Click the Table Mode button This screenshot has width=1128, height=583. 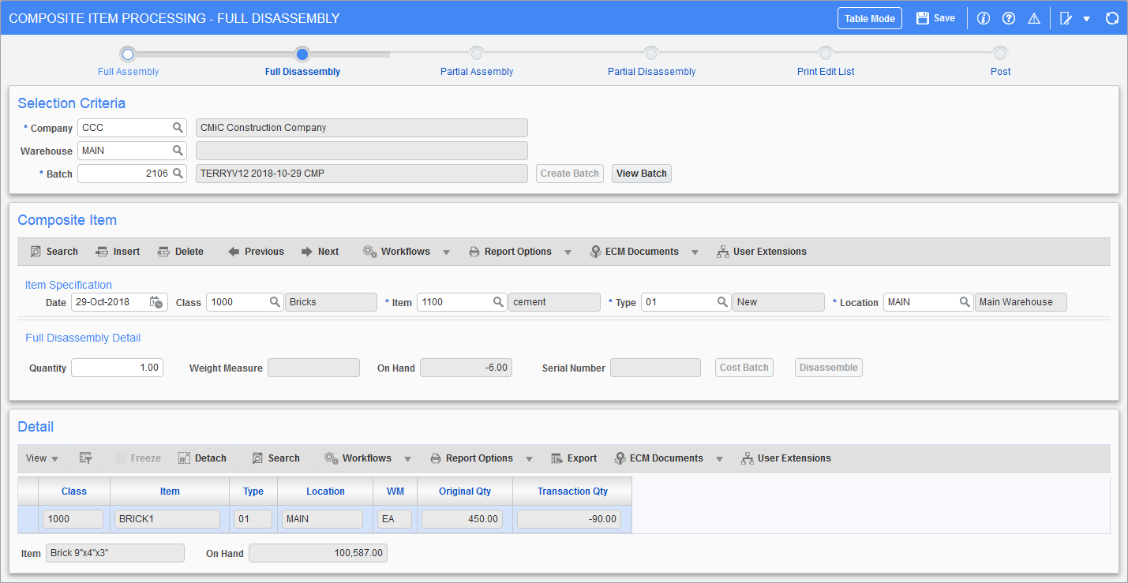[x=870, y=18]
